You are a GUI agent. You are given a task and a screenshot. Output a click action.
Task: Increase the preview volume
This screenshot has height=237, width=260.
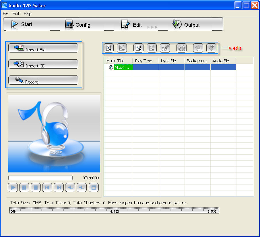tap(70, 187)
